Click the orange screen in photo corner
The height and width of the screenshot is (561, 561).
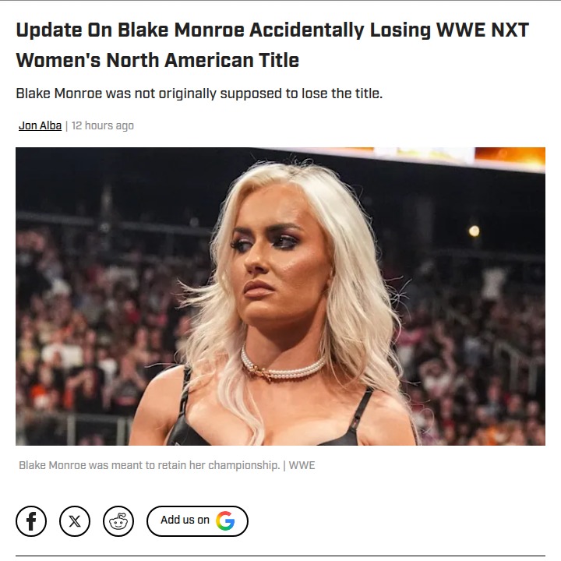point(510,156)
